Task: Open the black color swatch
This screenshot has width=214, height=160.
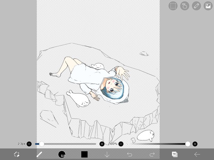Action: 84,154
